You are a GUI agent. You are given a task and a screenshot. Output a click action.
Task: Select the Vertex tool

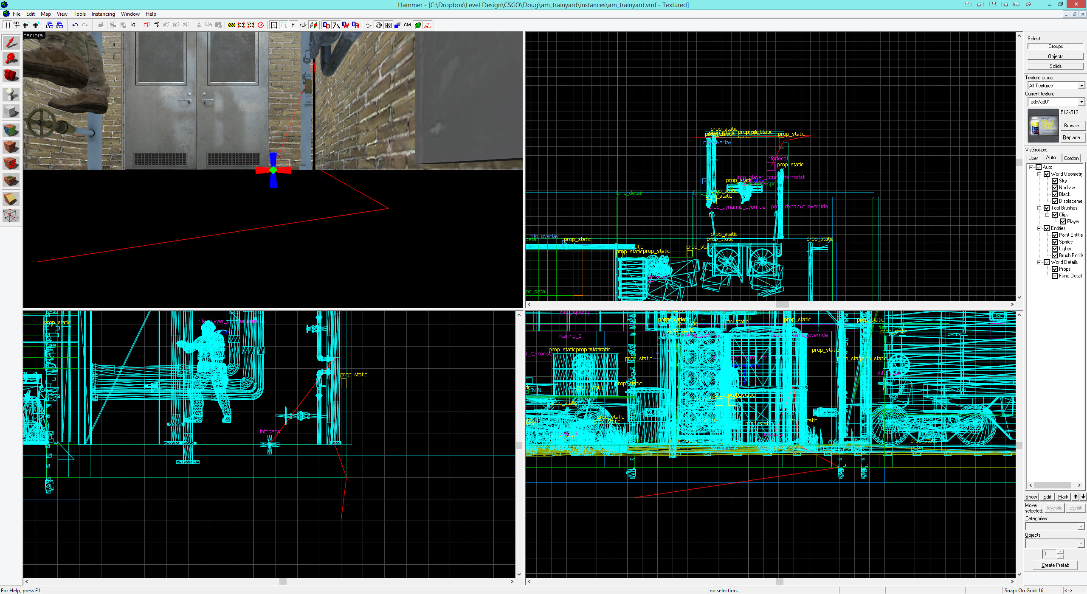pos(11,216)
